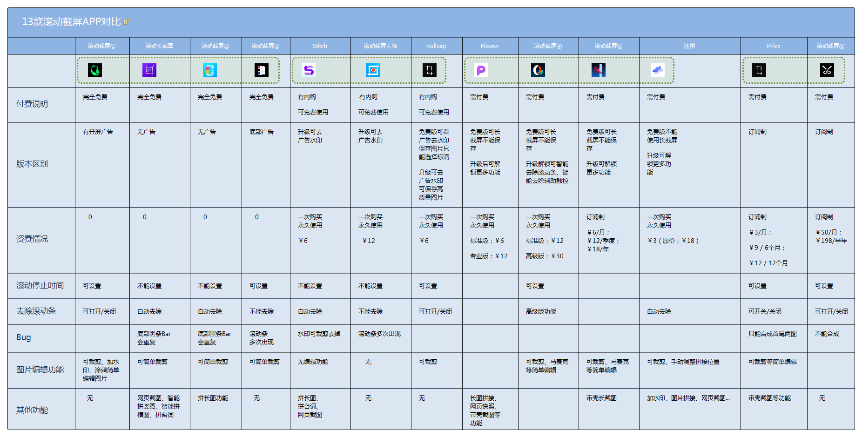Select the 速拼 column header
This screenshot has height=437, width=862.
point(689,46)
